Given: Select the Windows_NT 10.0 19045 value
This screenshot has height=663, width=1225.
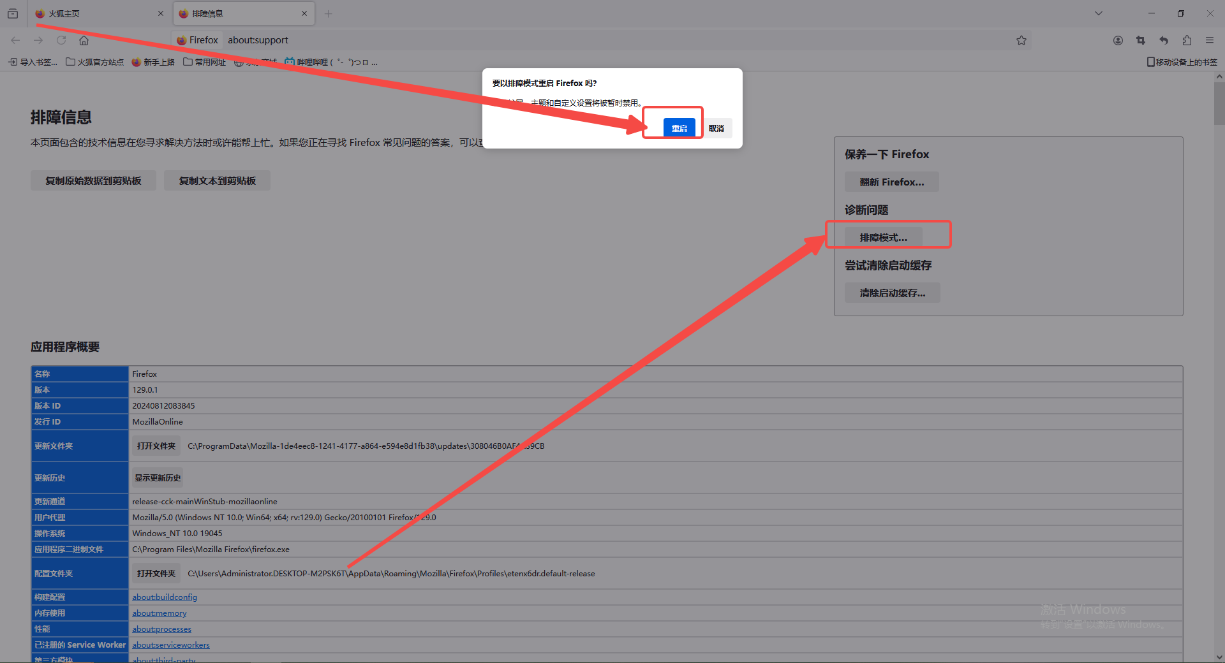Looking at the screenshot, I should point(177,533).
